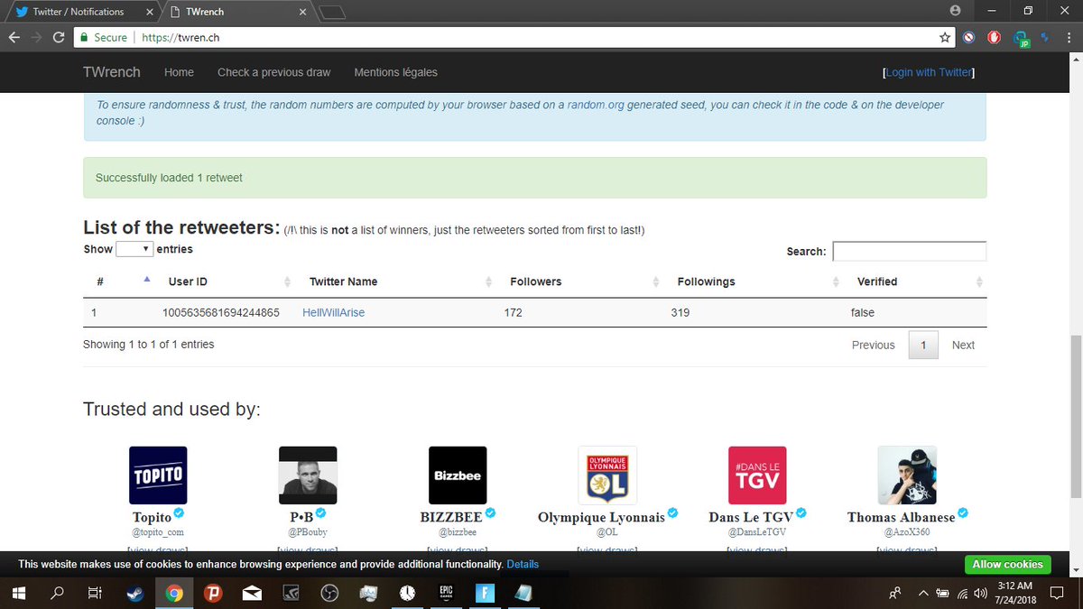Open the volume control in tray
This screenshot has width=1083, height=609.
point(981,593)
